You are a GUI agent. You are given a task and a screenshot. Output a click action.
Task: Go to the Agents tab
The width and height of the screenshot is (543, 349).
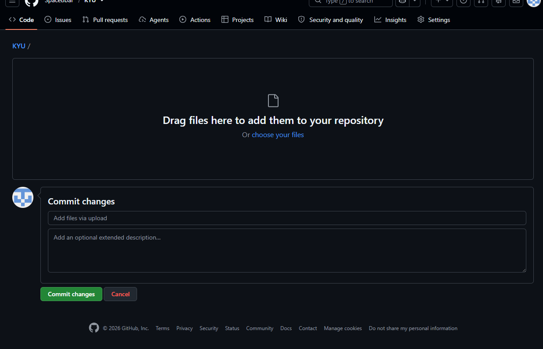pos(154,20)
